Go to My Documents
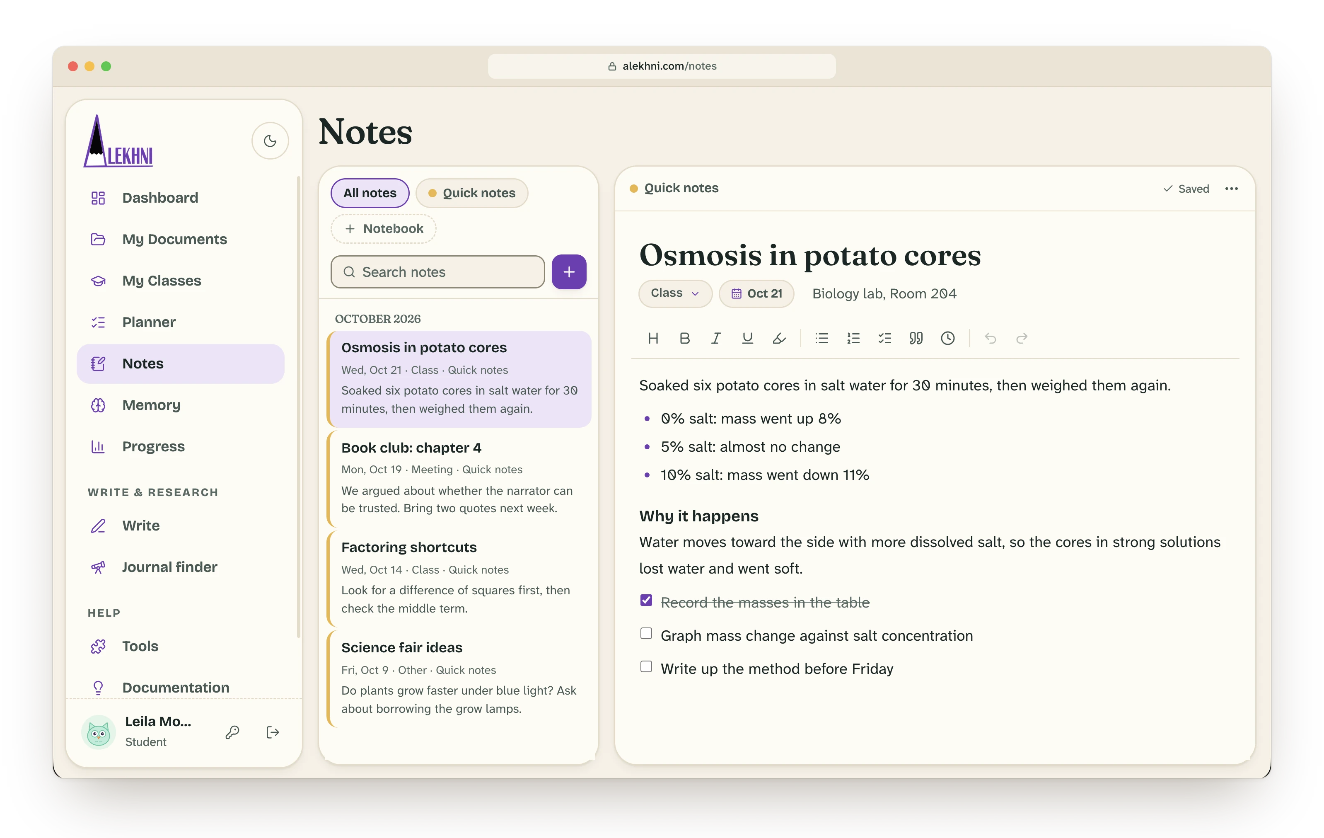Image resolution: width=1324 pixels, height=838 pixels. [180, 240]
